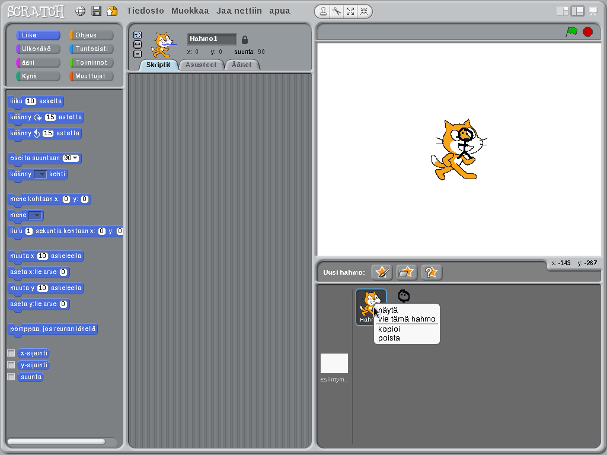Screen dimensions: 607x455
Task: Save project with floppy disk icon
Action: click(x=96, y=11)
